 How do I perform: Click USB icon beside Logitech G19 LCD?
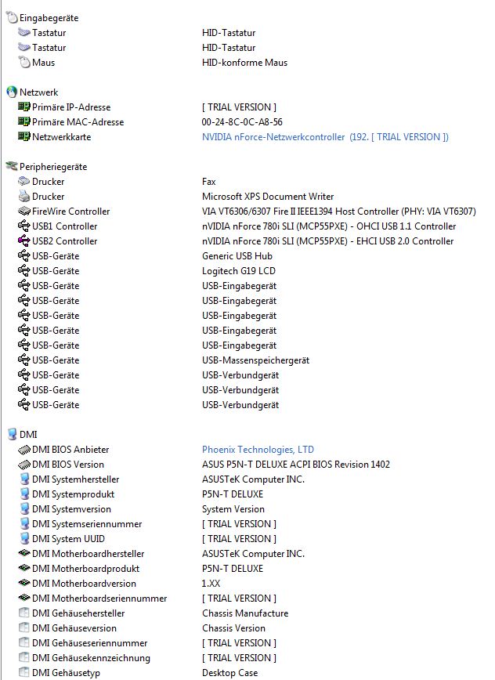tap(23, 270)
